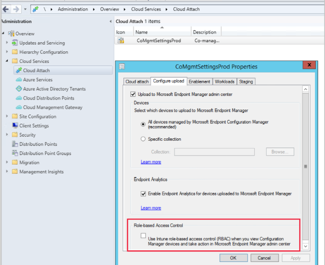325x265 pixels.
Task: Click the Migration folder icon
Action: click(x=15, y=162)
